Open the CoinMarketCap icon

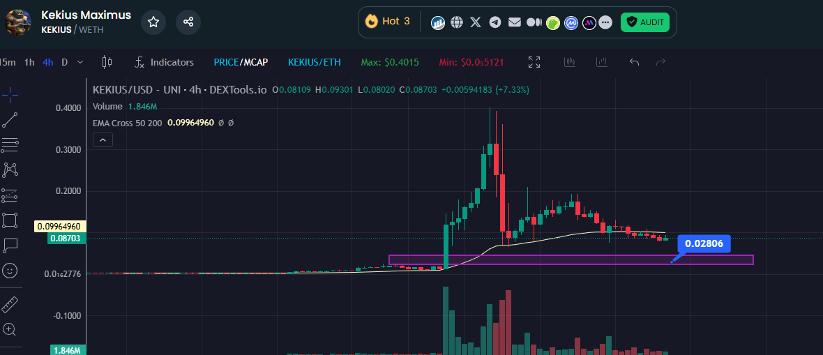pos(571,22)
